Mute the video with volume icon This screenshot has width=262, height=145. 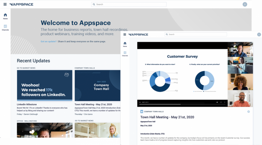(x=217, y=102)
